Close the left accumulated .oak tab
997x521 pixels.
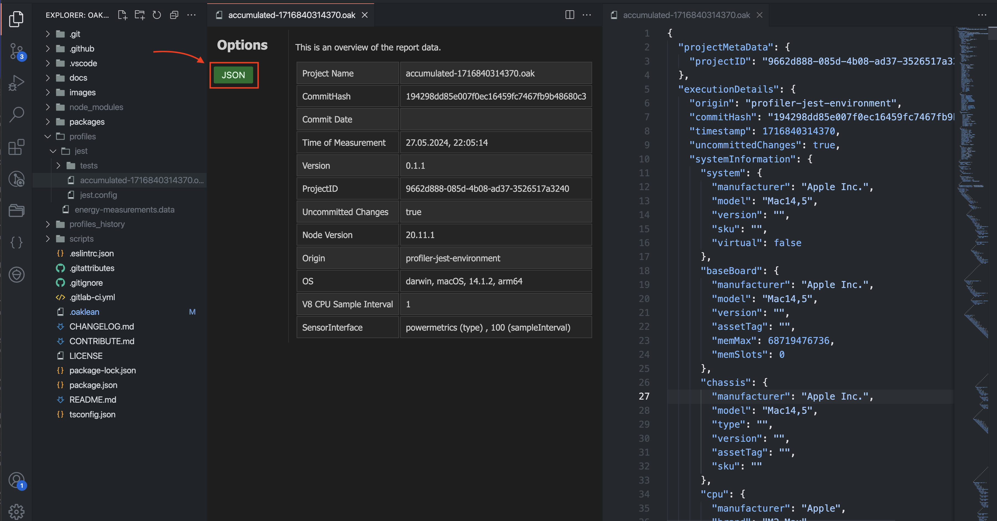coord(364,15)
